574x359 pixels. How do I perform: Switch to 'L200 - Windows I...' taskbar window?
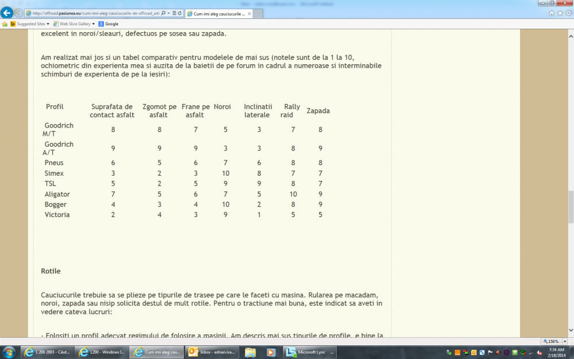pyautogui.click(x=102, y=352)
